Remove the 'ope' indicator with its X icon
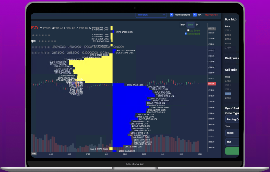This screenshot has height=172, width=270. click(x=55, y=41)
